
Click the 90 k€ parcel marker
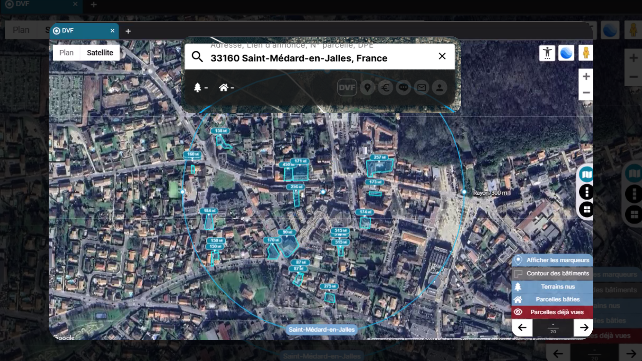[287, 232]
